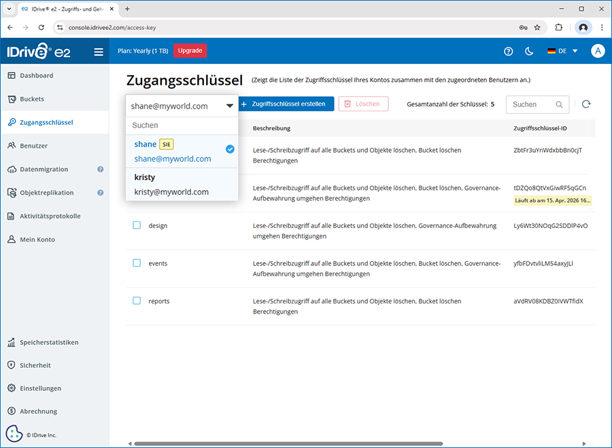
Task: Open Chrome three-dot menu
Action: click(x=602, y=27)
